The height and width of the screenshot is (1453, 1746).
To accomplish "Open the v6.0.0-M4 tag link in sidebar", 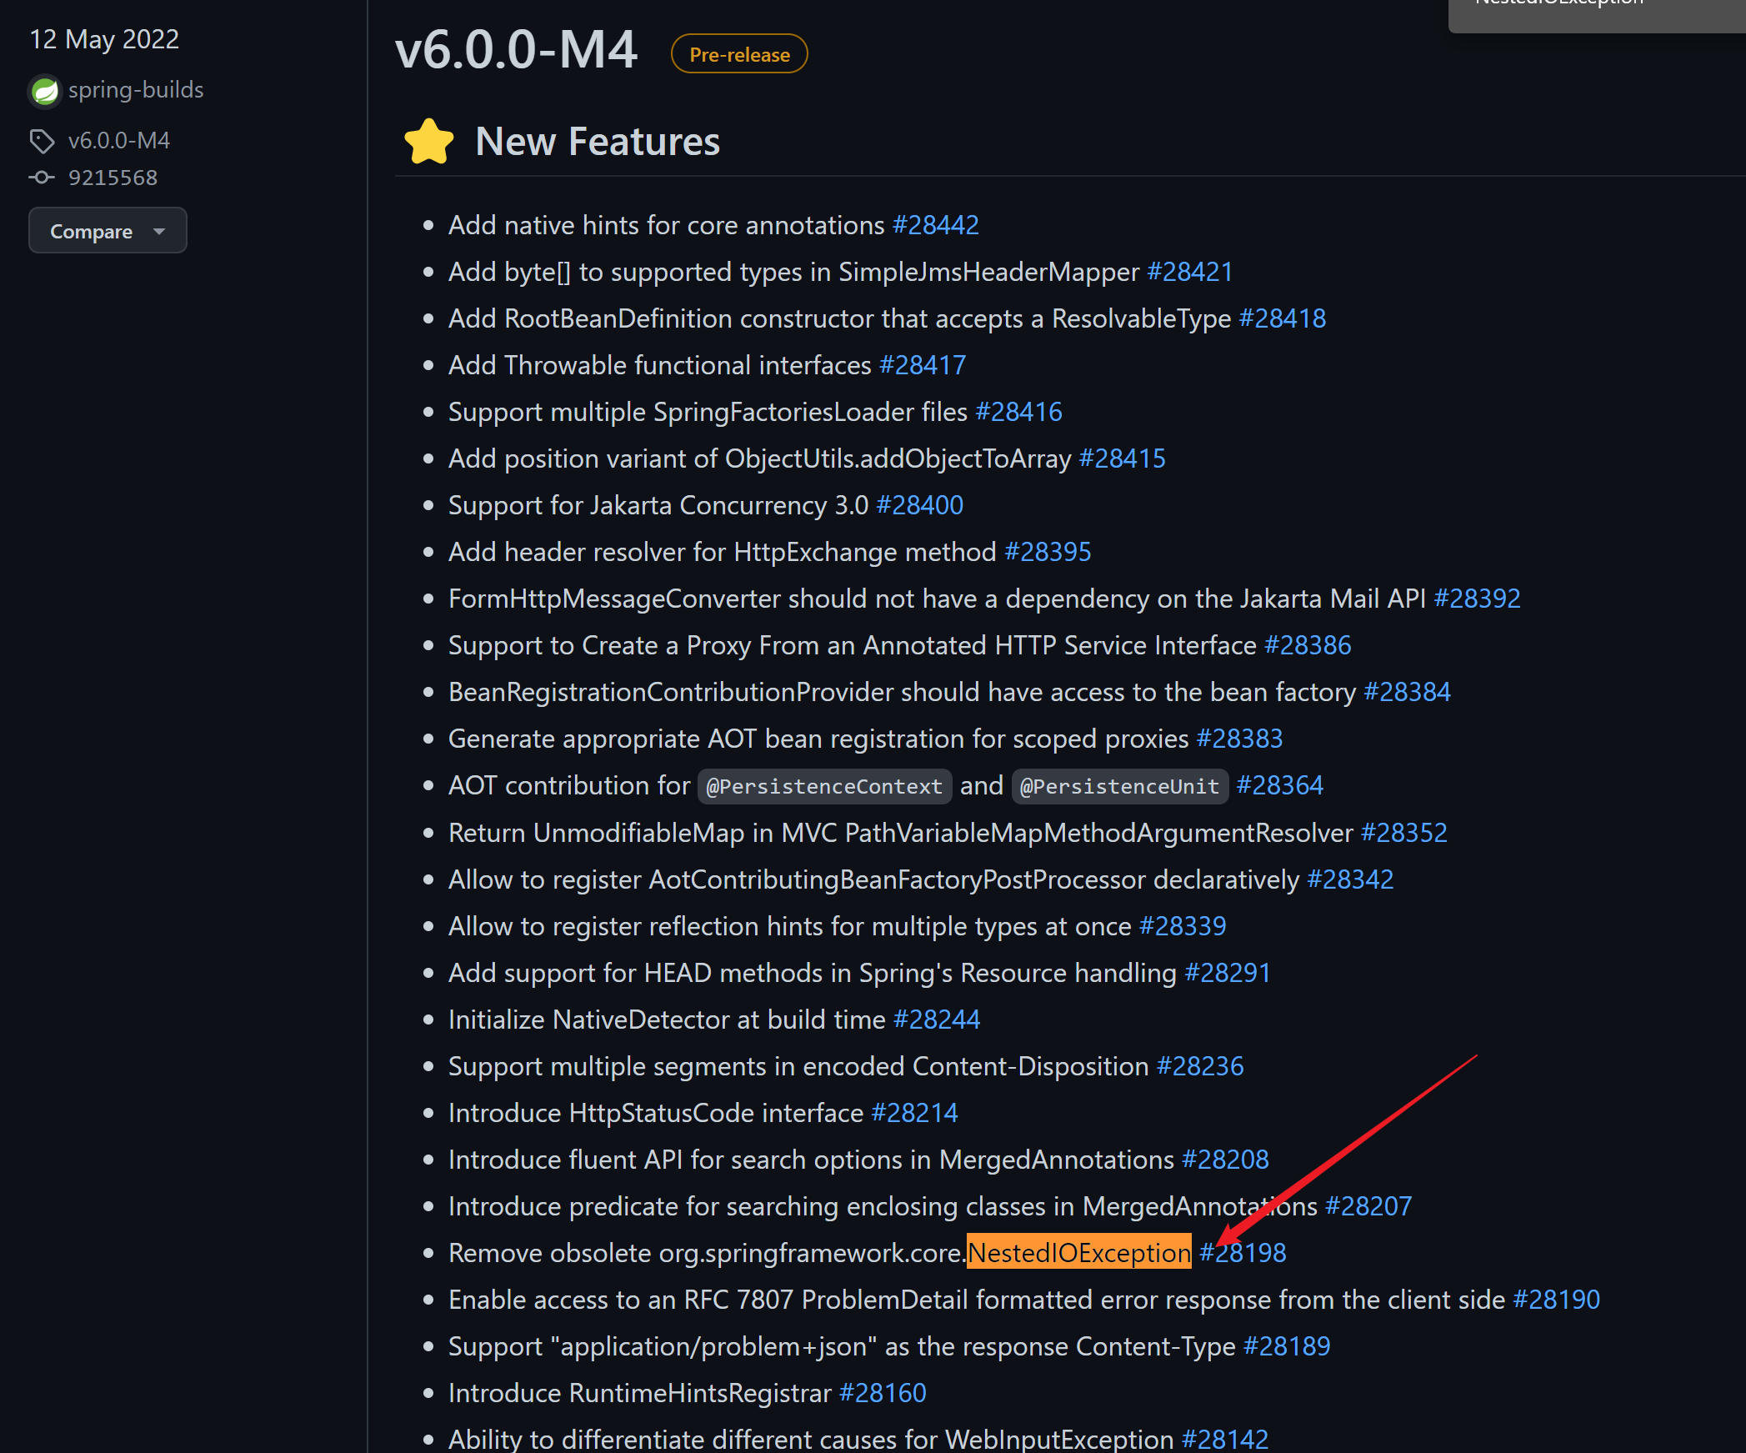I will click(x=119, y=141).
